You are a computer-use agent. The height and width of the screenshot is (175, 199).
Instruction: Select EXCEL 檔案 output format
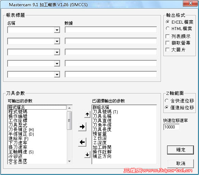point(179,22)
